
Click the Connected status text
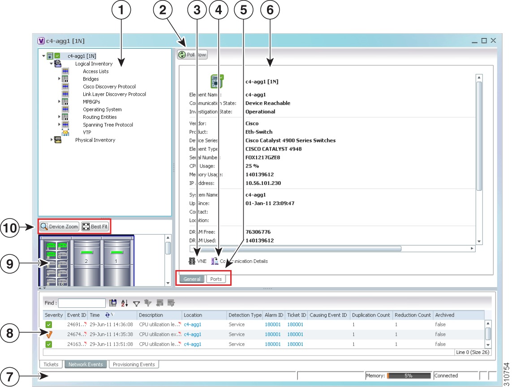[x=446, y=375]
